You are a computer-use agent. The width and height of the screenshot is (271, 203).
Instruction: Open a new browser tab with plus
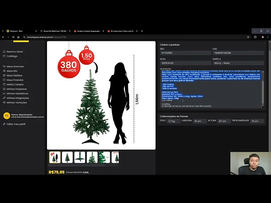[142, 31]
